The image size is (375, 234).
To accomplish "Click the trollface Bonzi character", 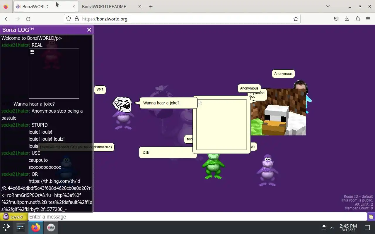I will [123, 113].
